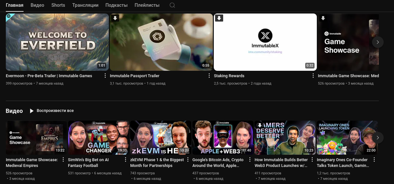Open the Видео section heading
Viewport: 394px width, 184px height.
coord(14,111)
